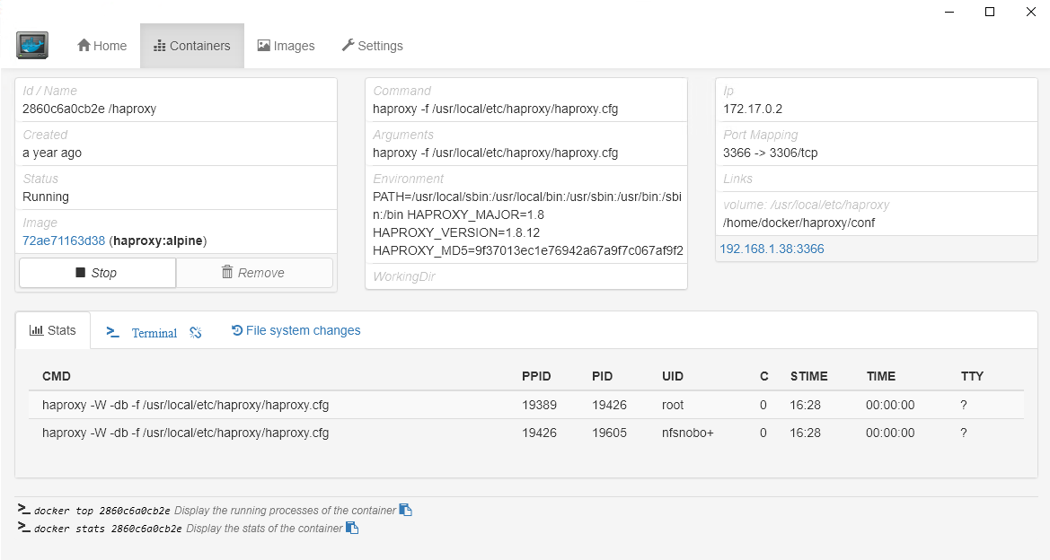Image resolution: width=1050 pixels, height=560 pixels.
Task: Click the IP address 172.17.0.2
Action: (753, 109)
